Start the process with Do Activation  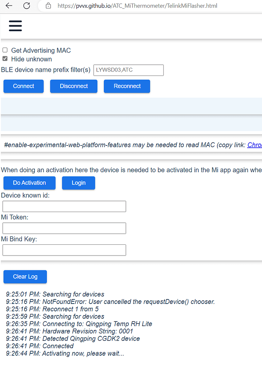(29, 183)
